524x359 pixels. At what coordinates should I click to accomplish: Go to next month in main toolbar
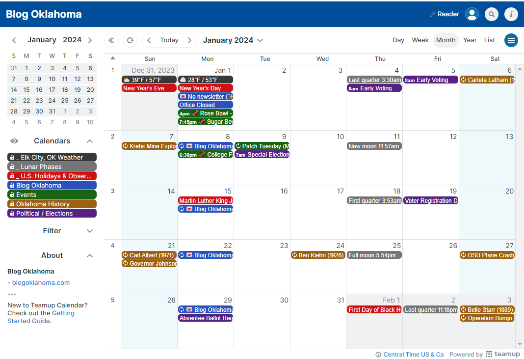click(x=189, y=40)
